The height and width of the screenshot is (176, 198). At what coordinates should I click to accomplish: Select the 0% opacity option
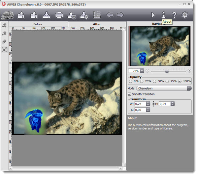click(131, 81)
